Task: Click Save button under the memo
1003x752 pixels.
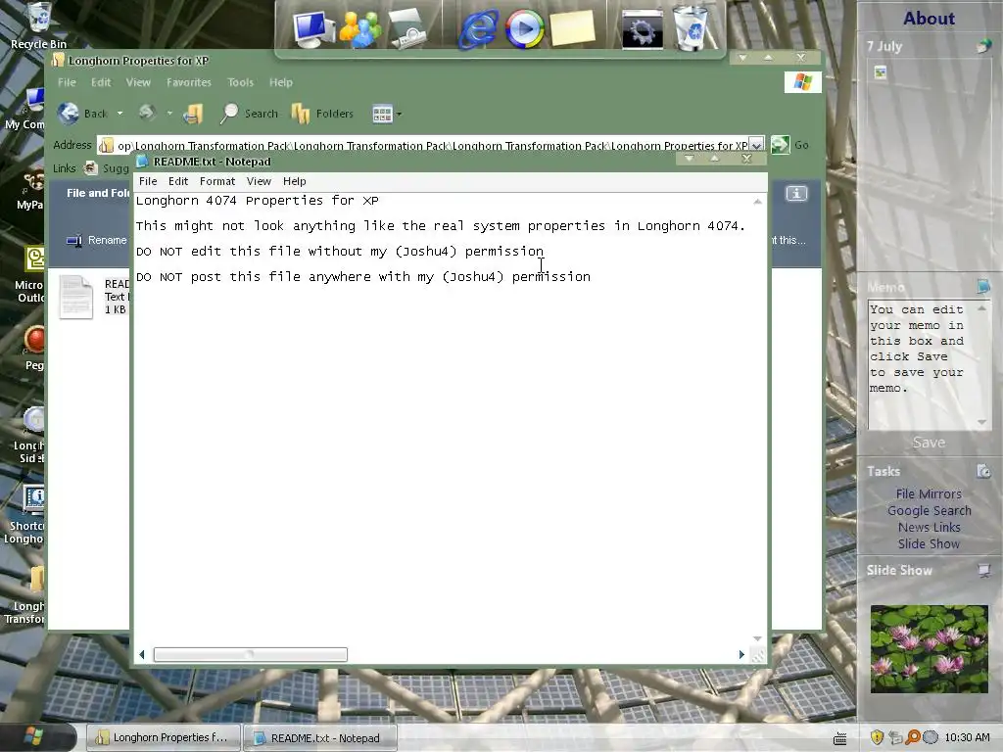Action: pos(929,443)
